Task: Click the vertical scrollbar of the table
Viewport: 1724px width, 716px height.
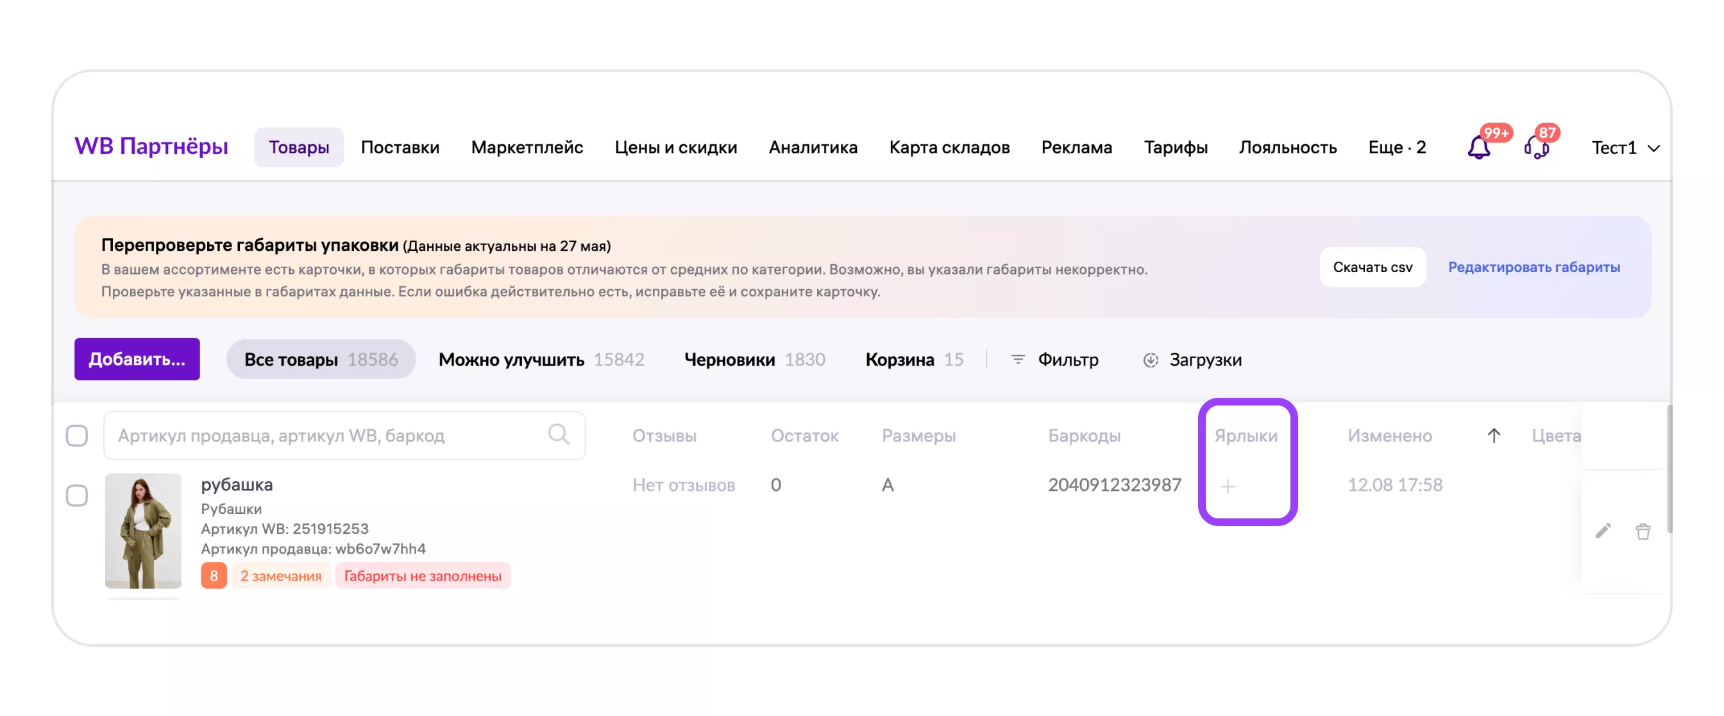Action: (x=1669, y=468)
